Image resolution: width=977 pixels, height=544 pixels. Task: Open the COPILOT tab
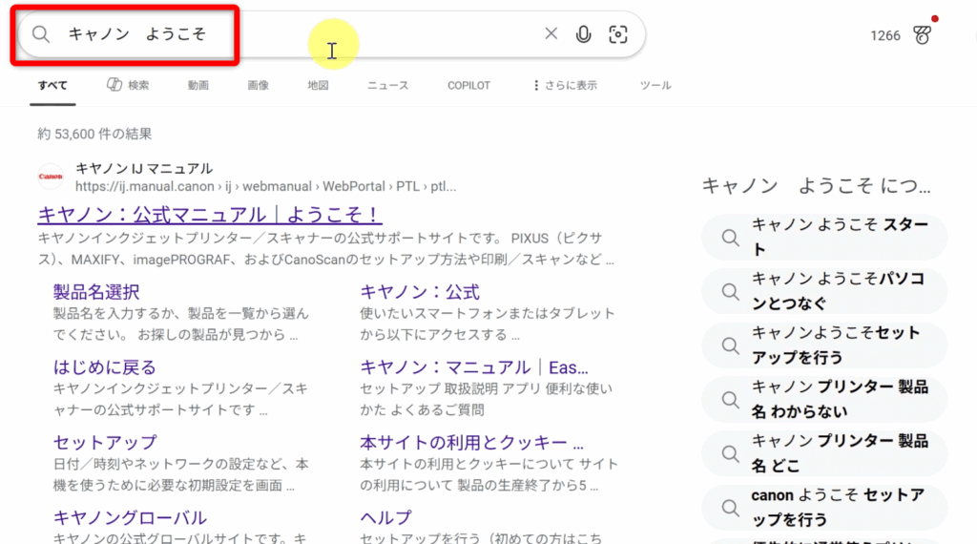pos(468,85)
